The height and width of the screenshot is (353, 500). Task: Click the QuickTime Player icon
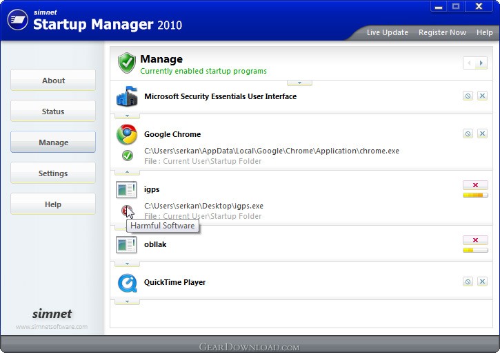click(x=127, y=283)
